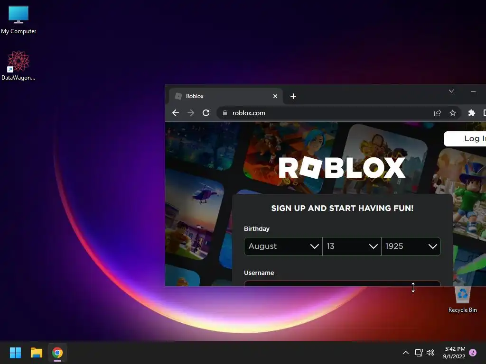Open the Chrome Extensions puzzle icon

point(472,113)
